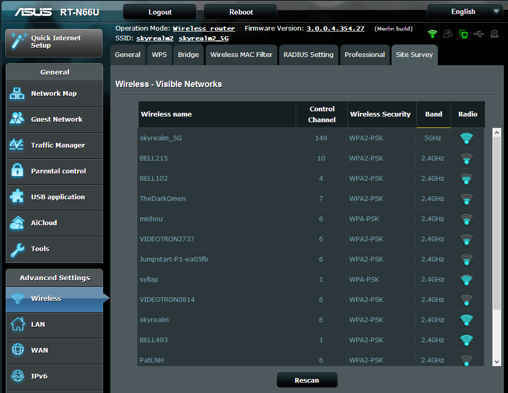Click the networks list scrollbar thumb
The image size is (508, 393).
tap(497, 223)
